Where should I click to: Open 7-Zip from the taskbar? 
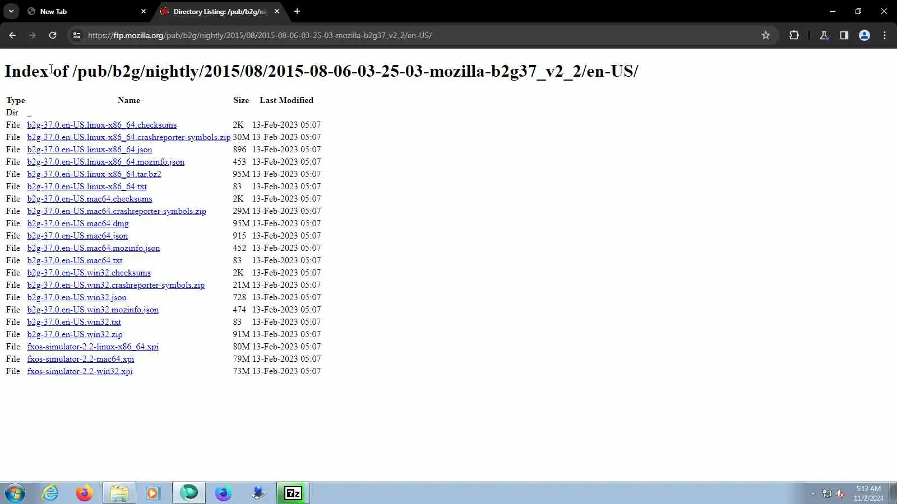pyautogui.click(x=293, y=493)
